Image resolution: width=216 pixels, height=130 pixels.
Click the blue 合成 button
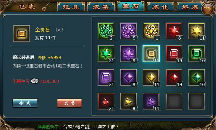[25, 103]
